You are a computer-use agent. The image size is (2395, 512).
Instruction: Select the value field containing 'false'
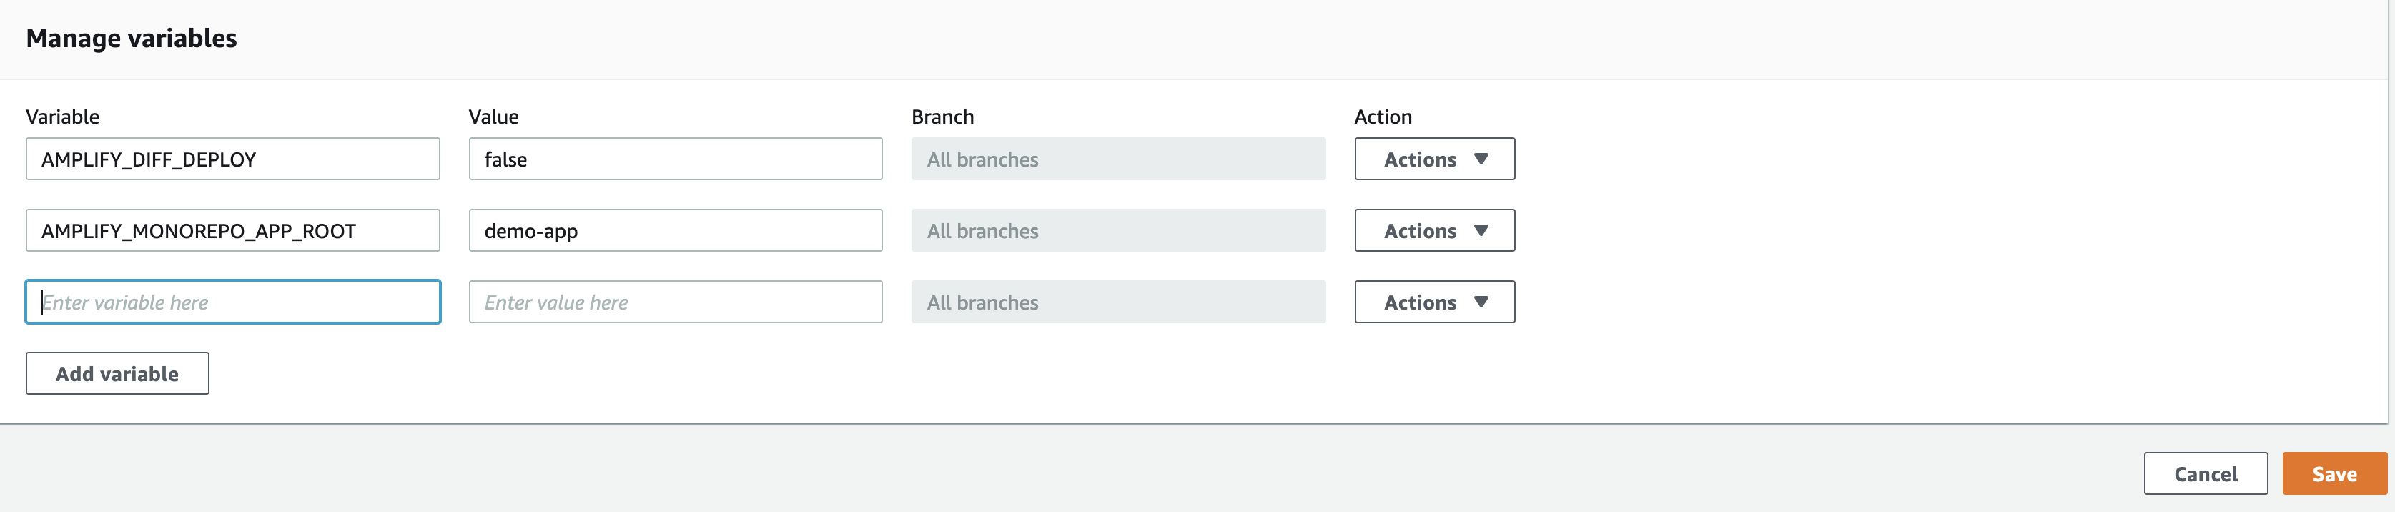tap(675, 159)
